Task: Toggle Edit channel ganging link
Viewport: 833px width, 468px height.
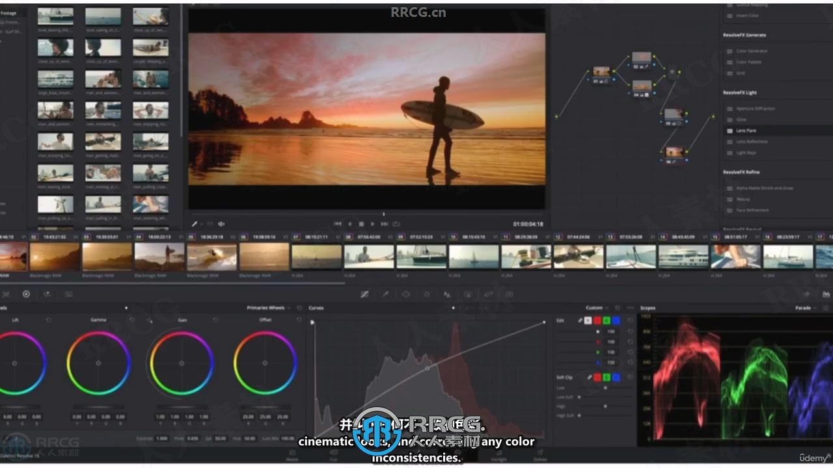Action: pyautogui.click(x=579, y=320)
